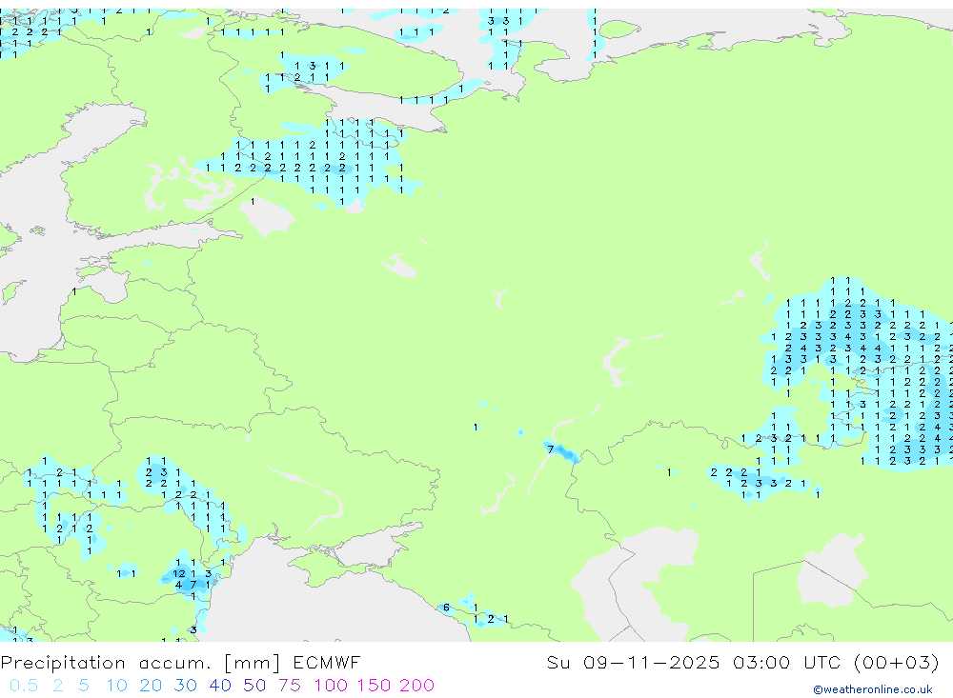Click the 'Precipitation accum. [mm] ECMWF' title

pos(180,662)
